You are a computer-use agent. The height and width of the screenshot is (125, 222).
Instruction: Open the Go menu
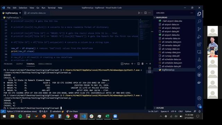click(x=38, y=8)
